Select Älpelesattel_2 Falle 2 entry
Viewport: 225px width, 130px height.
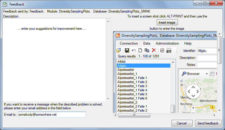(144, 110)
